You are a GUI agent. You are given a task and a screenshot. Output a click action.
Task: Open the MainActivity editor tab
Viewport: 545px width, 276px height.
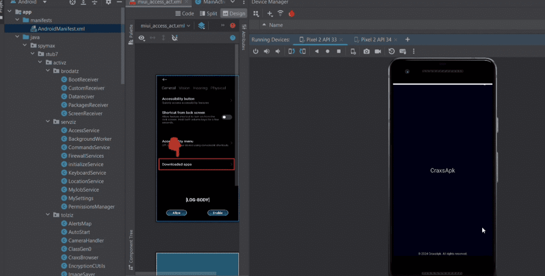click(x=213, y=2)
